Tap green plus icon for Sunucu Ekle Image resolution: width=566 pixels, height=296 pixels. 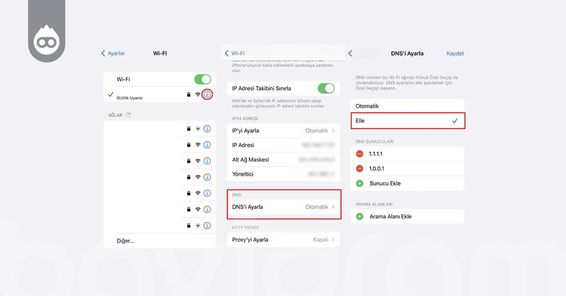click(x=359, y=183)
